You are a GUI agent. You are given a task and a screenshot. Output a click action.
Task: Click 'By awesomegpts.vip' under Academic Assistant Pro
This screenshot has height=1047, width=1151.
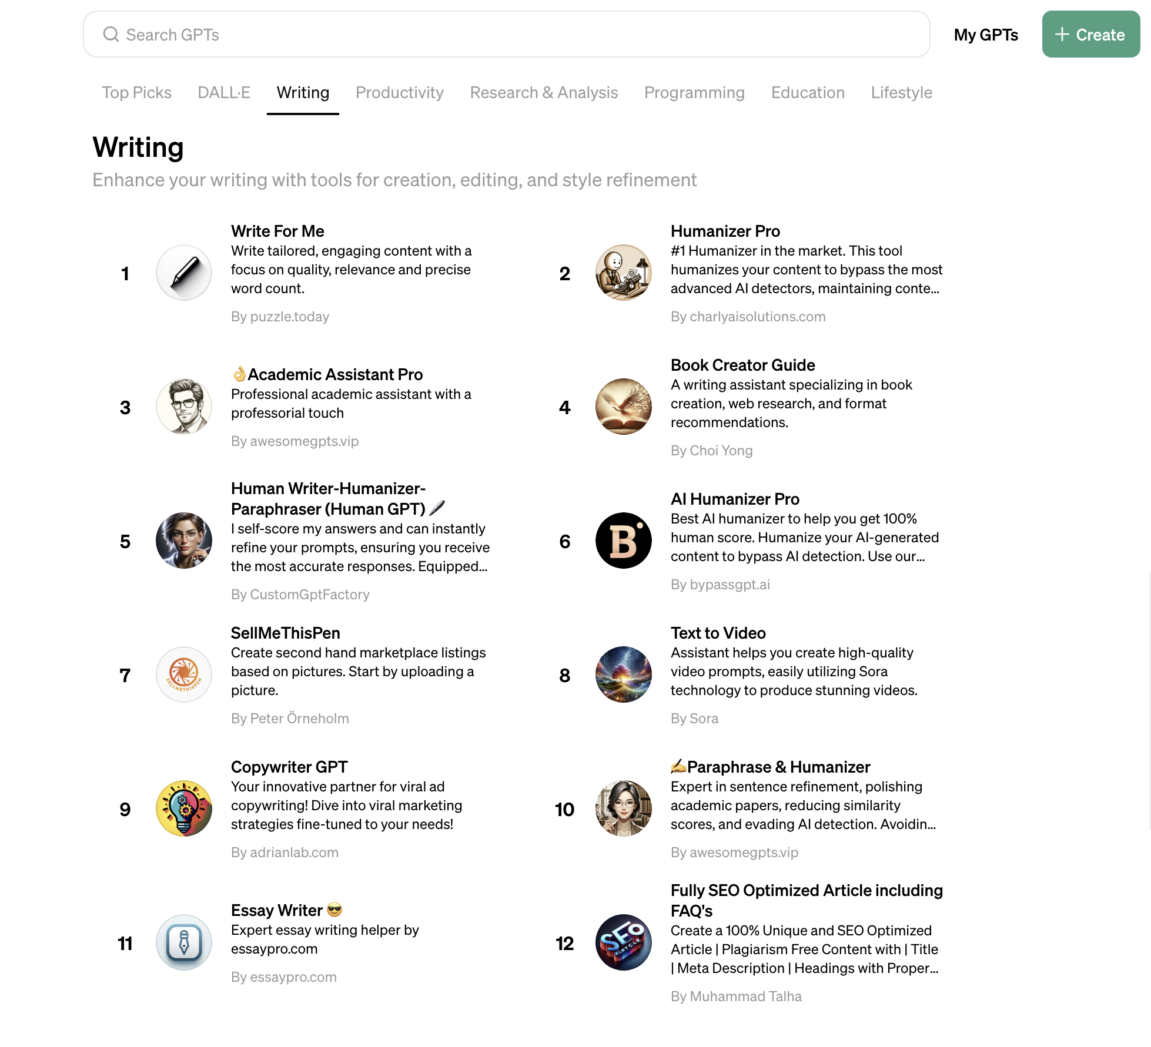coord(295,441)
